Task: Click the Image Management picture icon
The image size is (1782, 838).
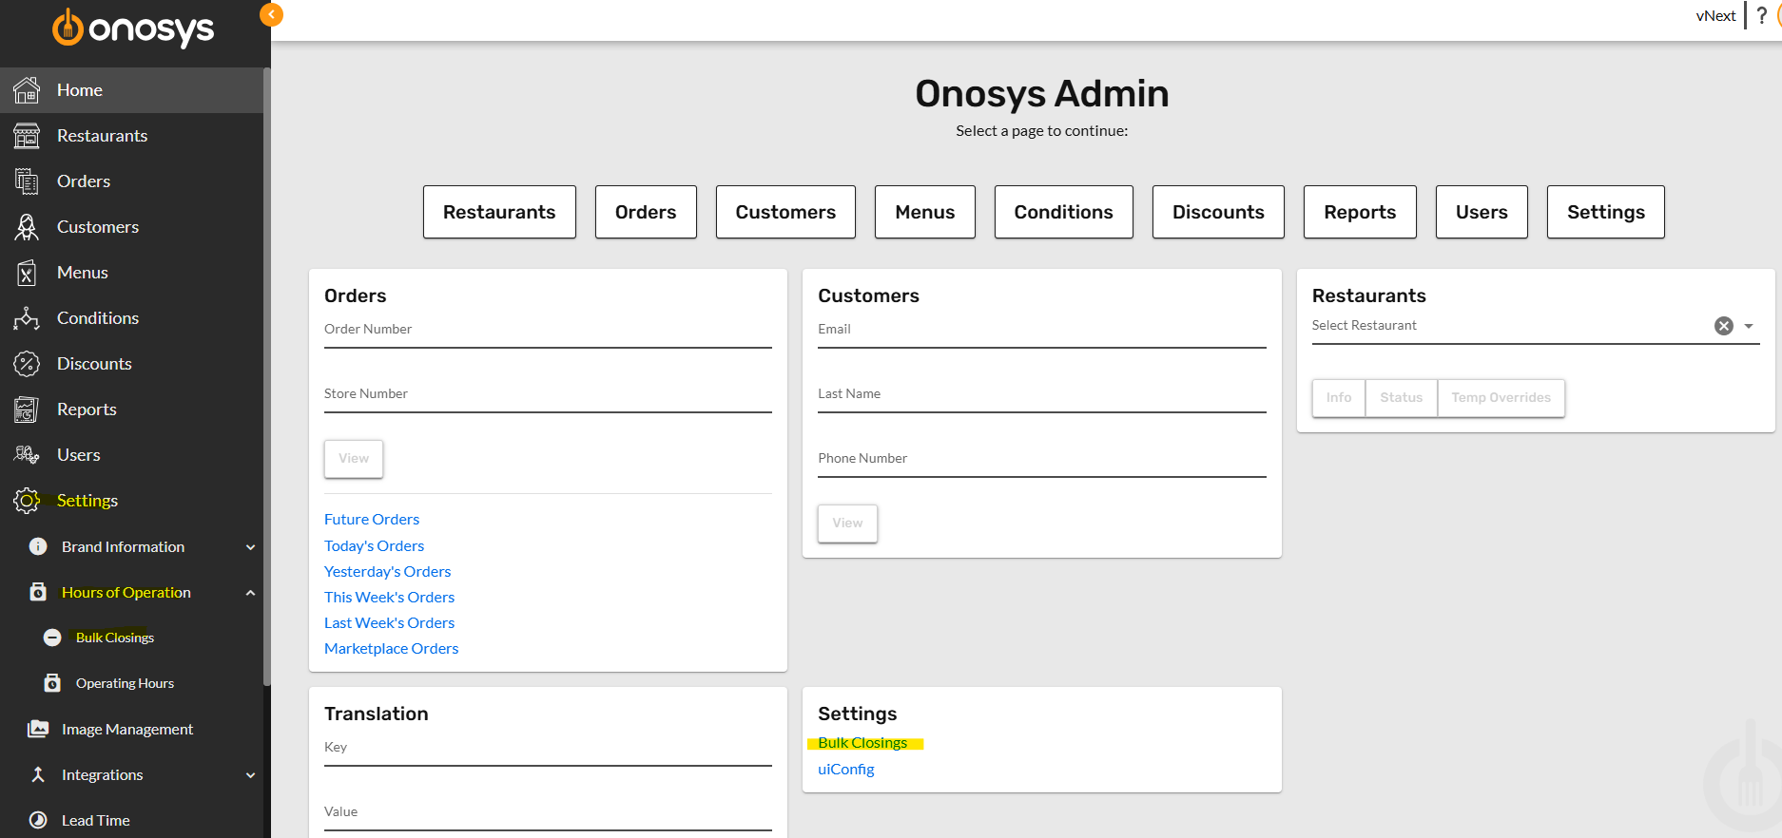Action: coord(38,729)
